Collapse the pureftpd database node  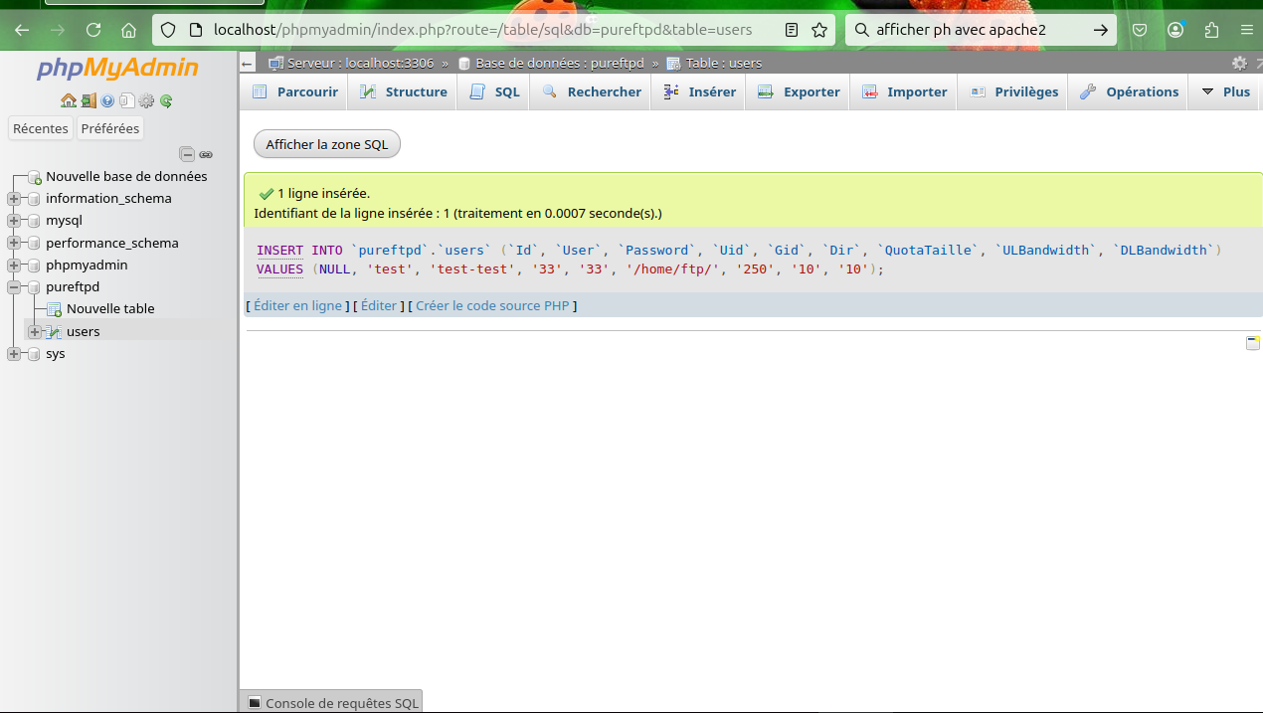pos(14,287)
